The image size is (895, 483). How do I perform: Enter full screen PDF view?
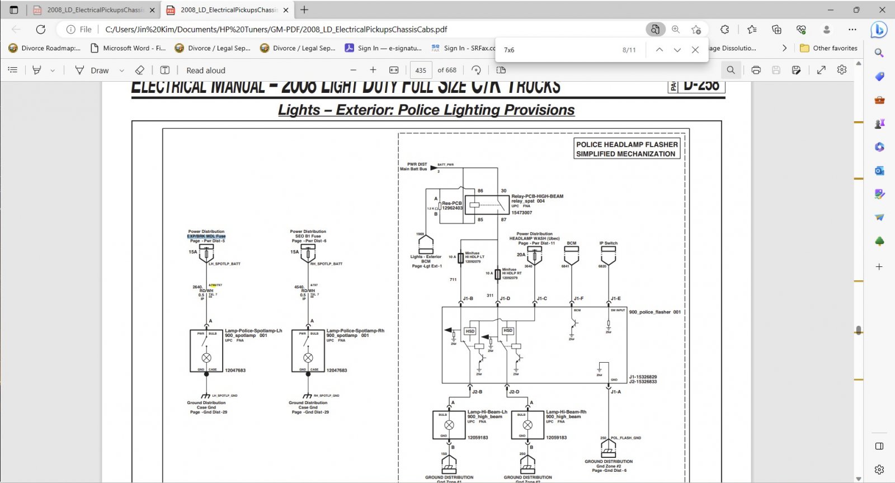(x=821, y=70)
